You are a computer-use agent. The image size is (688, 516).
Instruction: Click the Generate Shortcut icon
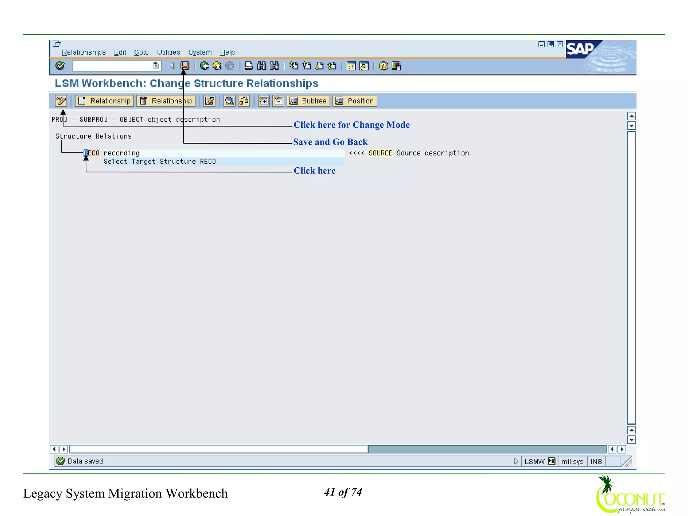click(x=364, y=66)
